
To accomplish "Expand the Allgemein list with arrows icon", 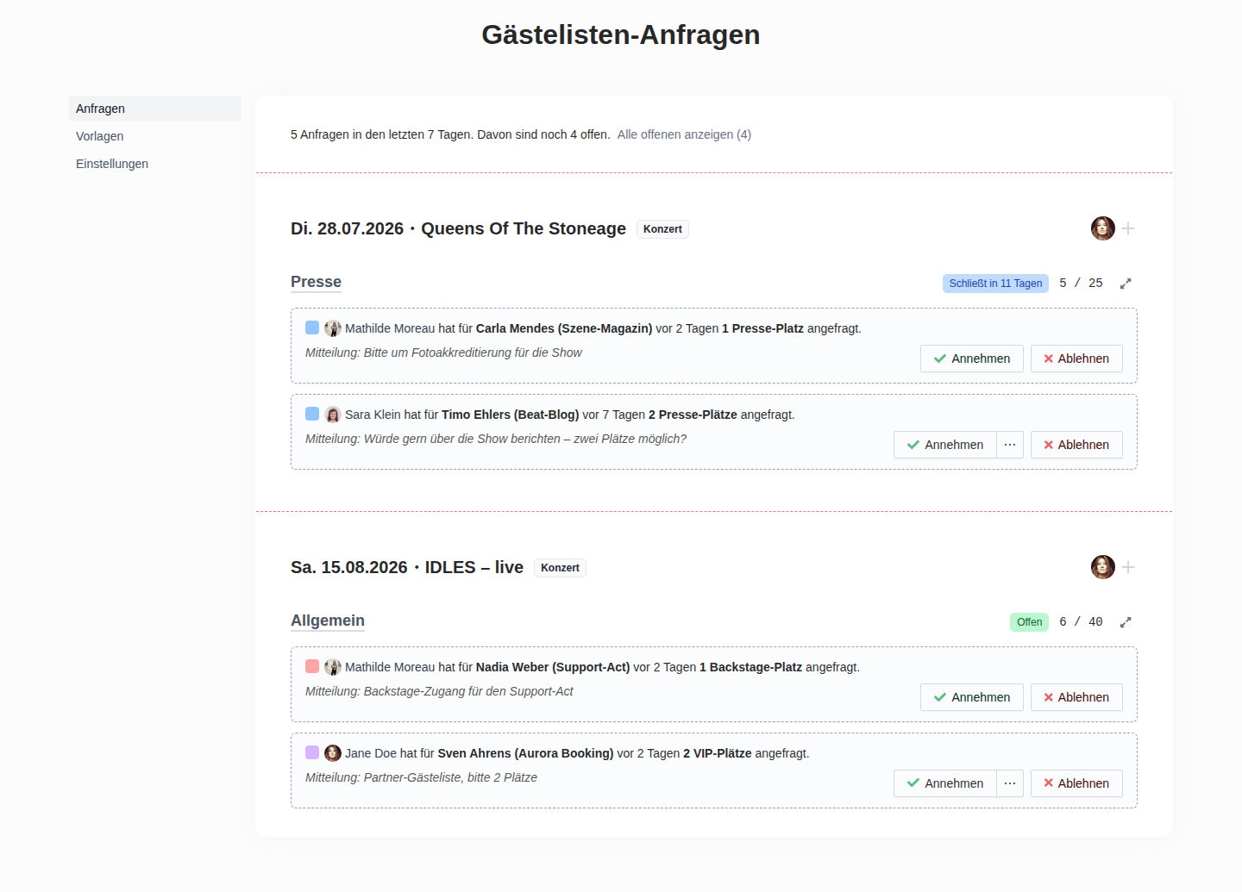I will [x=1126, y=622].
